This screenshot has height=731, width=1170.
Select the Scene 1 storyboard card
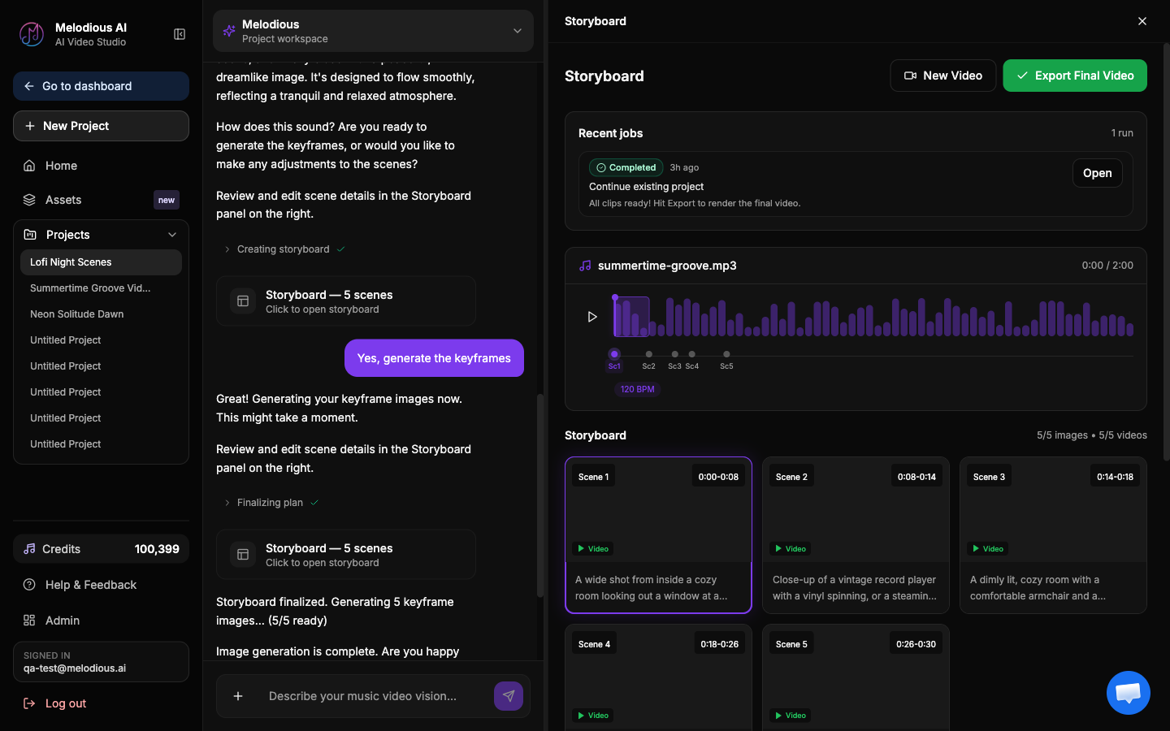click(658, 535)
